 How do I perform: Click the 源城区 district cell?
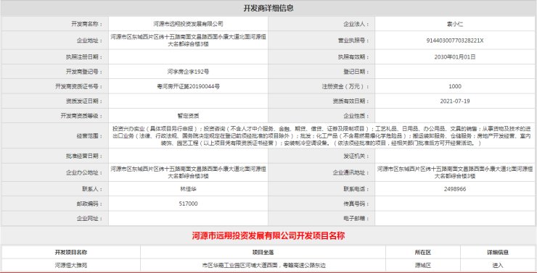pos(422,265)
